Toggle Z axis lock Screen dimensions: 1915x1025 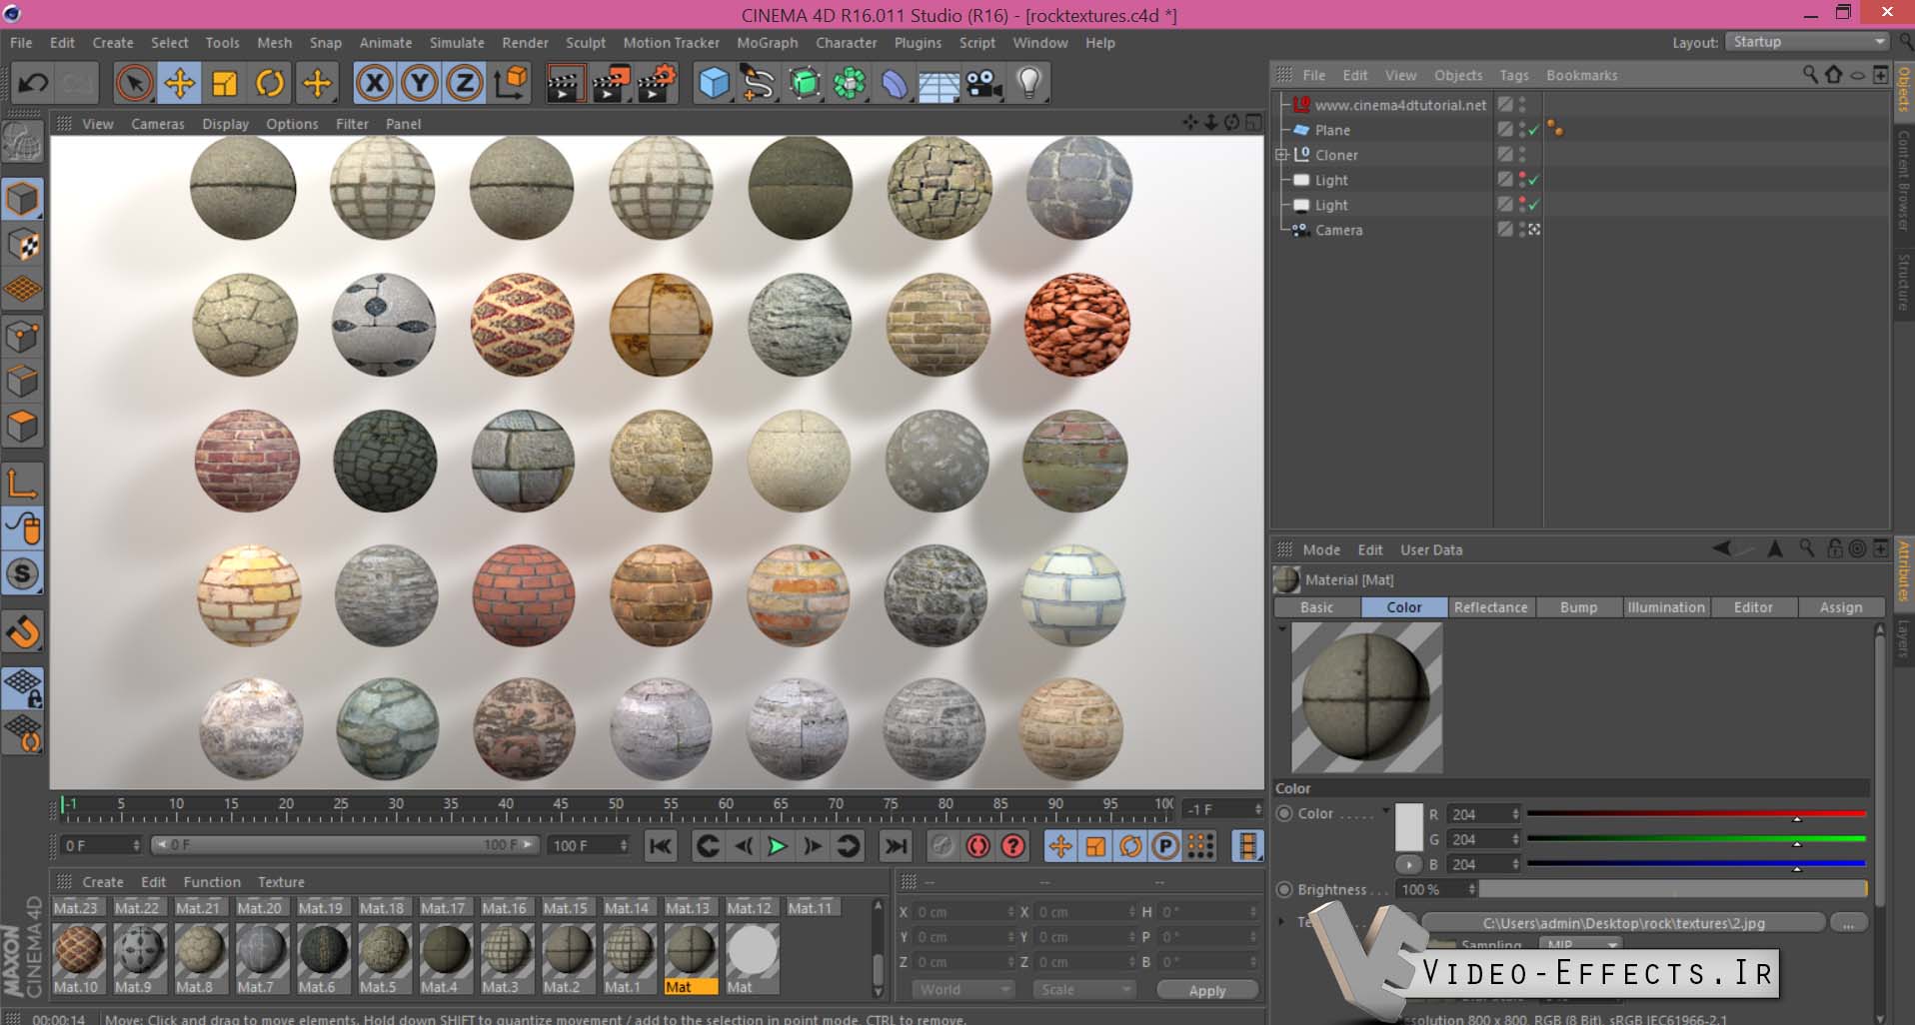click(464, 83)
